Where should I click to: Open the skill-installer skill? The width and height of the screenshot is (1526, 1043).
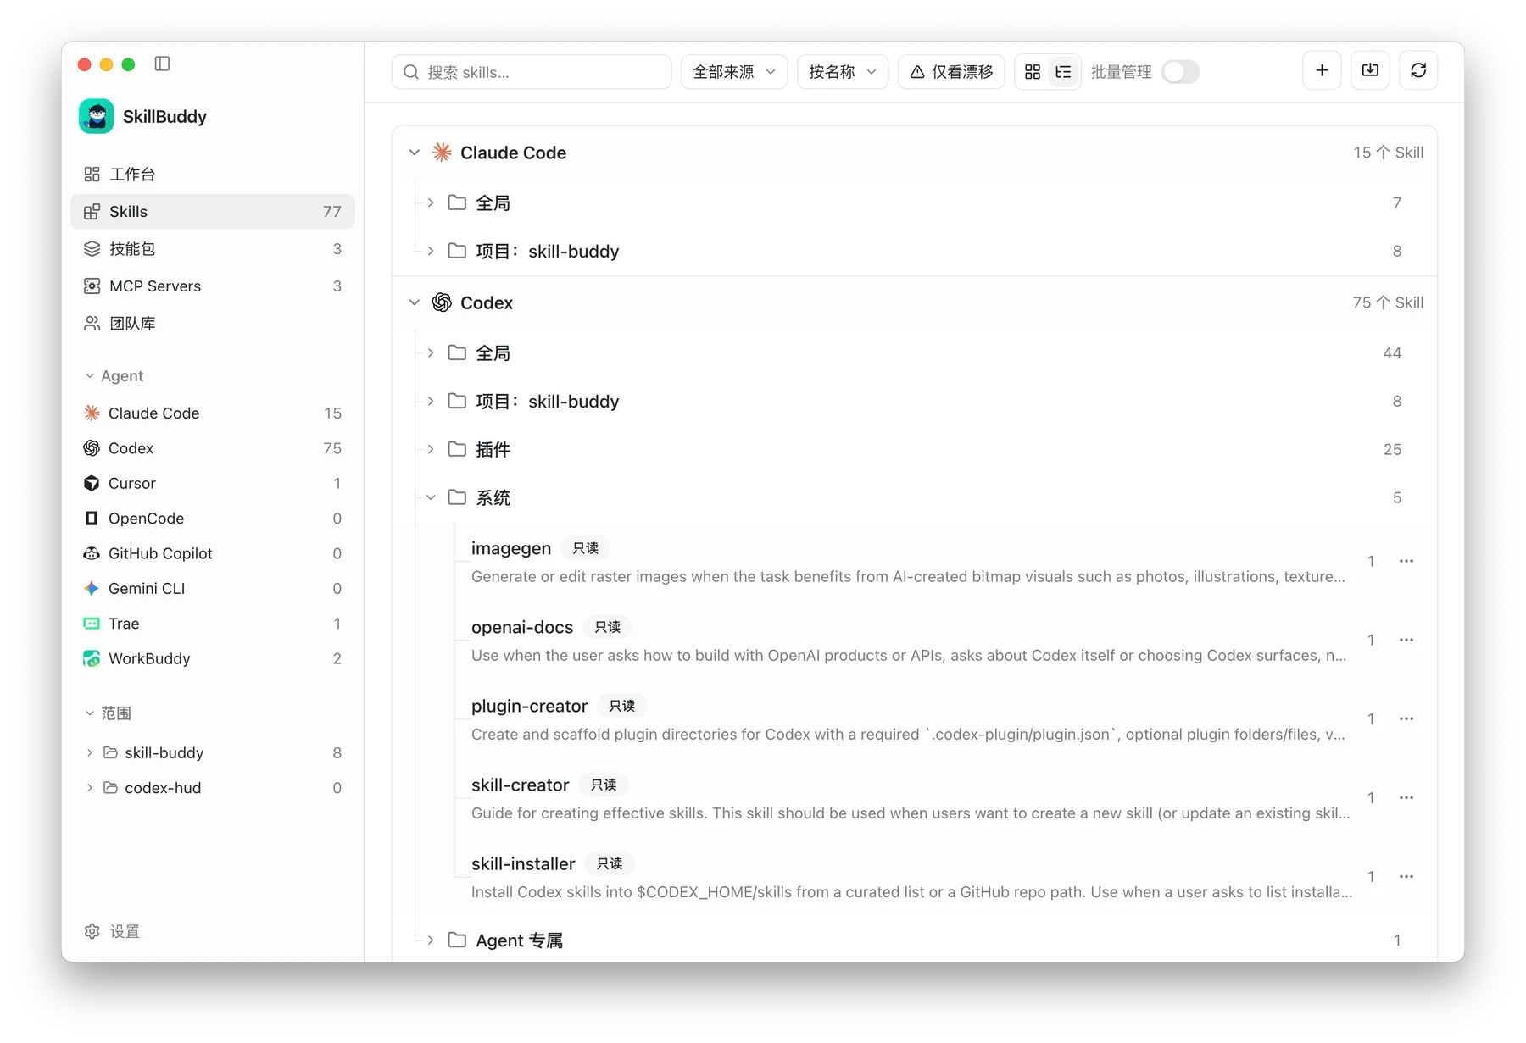point(523,863)
